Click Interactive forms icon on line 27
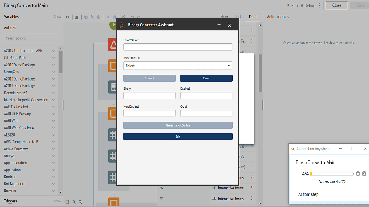The width and height of the screenshot is (369, 207). [x=214, y=199]
